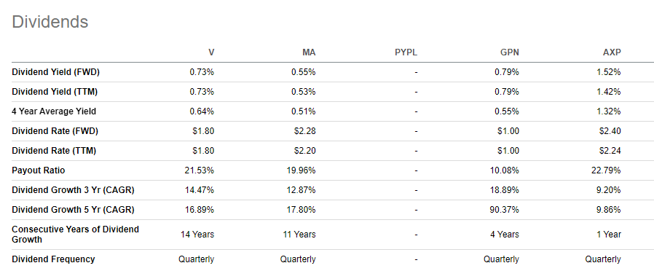Click GPN's 90.37% five-year growth value
The width and height of the screenshot is (654, 279).
click(504, 210)
